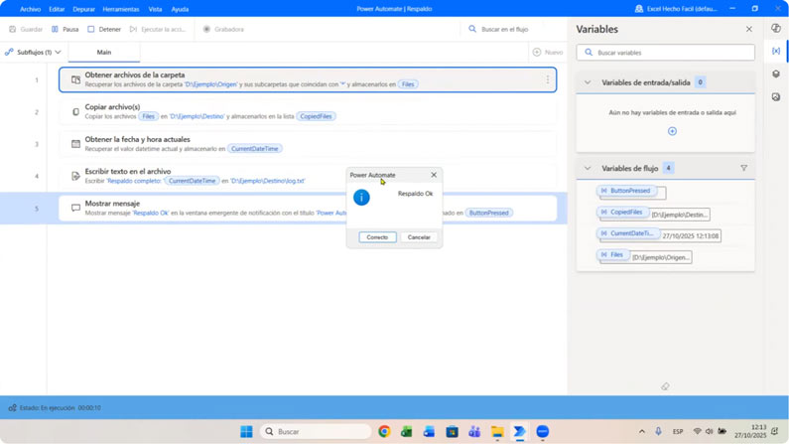Click Cancelar in the Power Automate dialog
Screen dimensions: 789x444
pyautogui.click(x=419, y=237)
